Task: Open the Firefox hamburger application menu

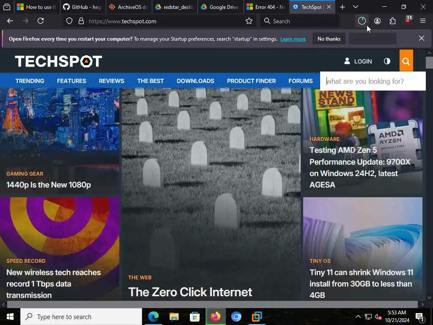Action: click(x=423, y=21)
